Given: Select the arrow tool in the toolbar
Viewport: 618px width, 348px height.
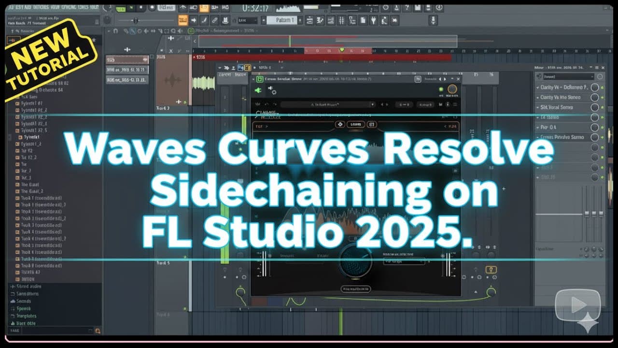Looking at the screenshot, I should (x=194, y=20).
